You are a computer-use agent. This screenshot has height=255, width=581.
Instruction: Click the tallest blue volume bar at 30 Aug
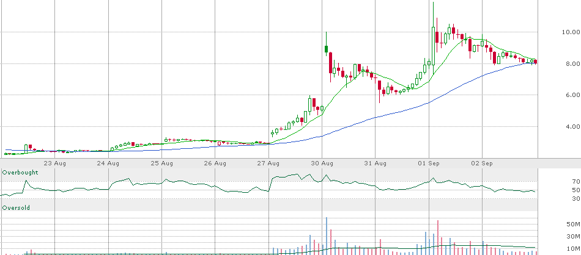pyautogui.click(x=327, y=235)
